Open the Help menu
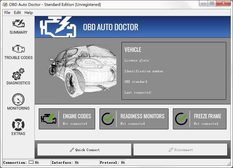 29,13
